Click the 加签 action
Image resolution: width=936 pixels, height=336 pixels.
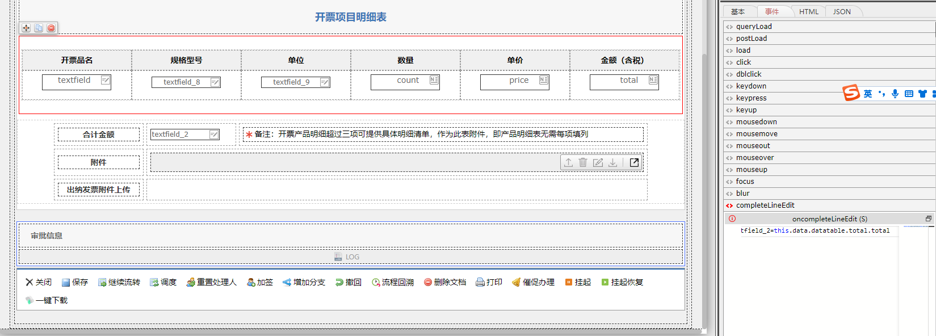point(260,282)
